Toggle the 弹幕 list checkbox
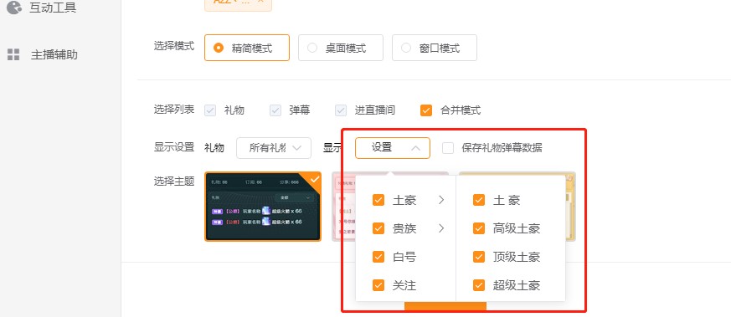 tap(275, 110)
